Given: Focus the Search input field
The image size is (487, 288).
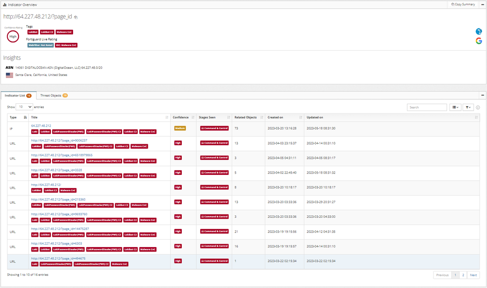Looking at the screenshot, I should [427, 107].
